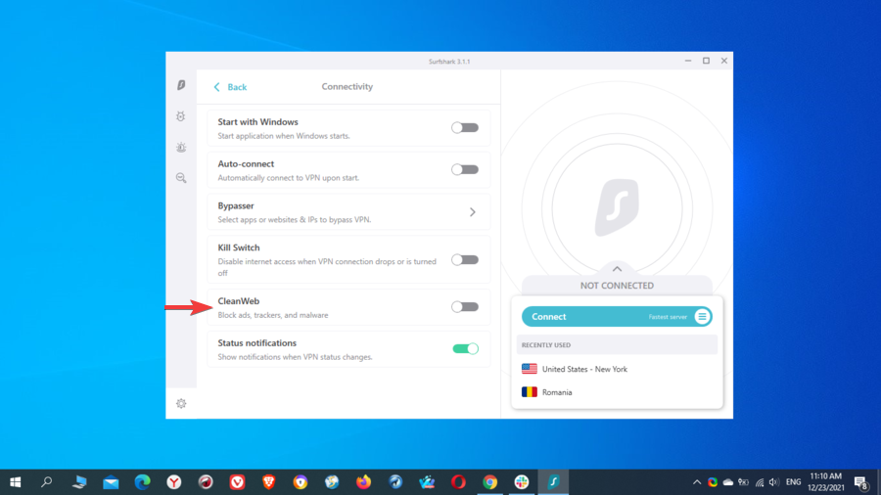Screen dimensions: 881x495
Task: Enable the Kill Switch toggle
Action: point(465,260)
